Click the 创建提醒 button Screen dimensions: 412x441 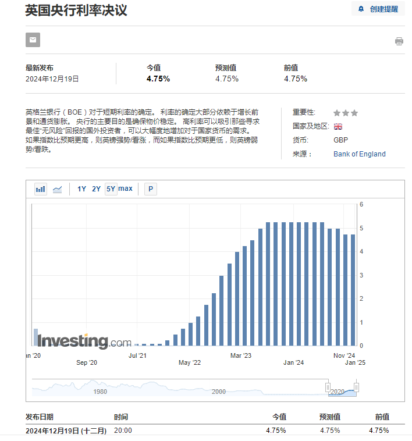pos(378,9)
